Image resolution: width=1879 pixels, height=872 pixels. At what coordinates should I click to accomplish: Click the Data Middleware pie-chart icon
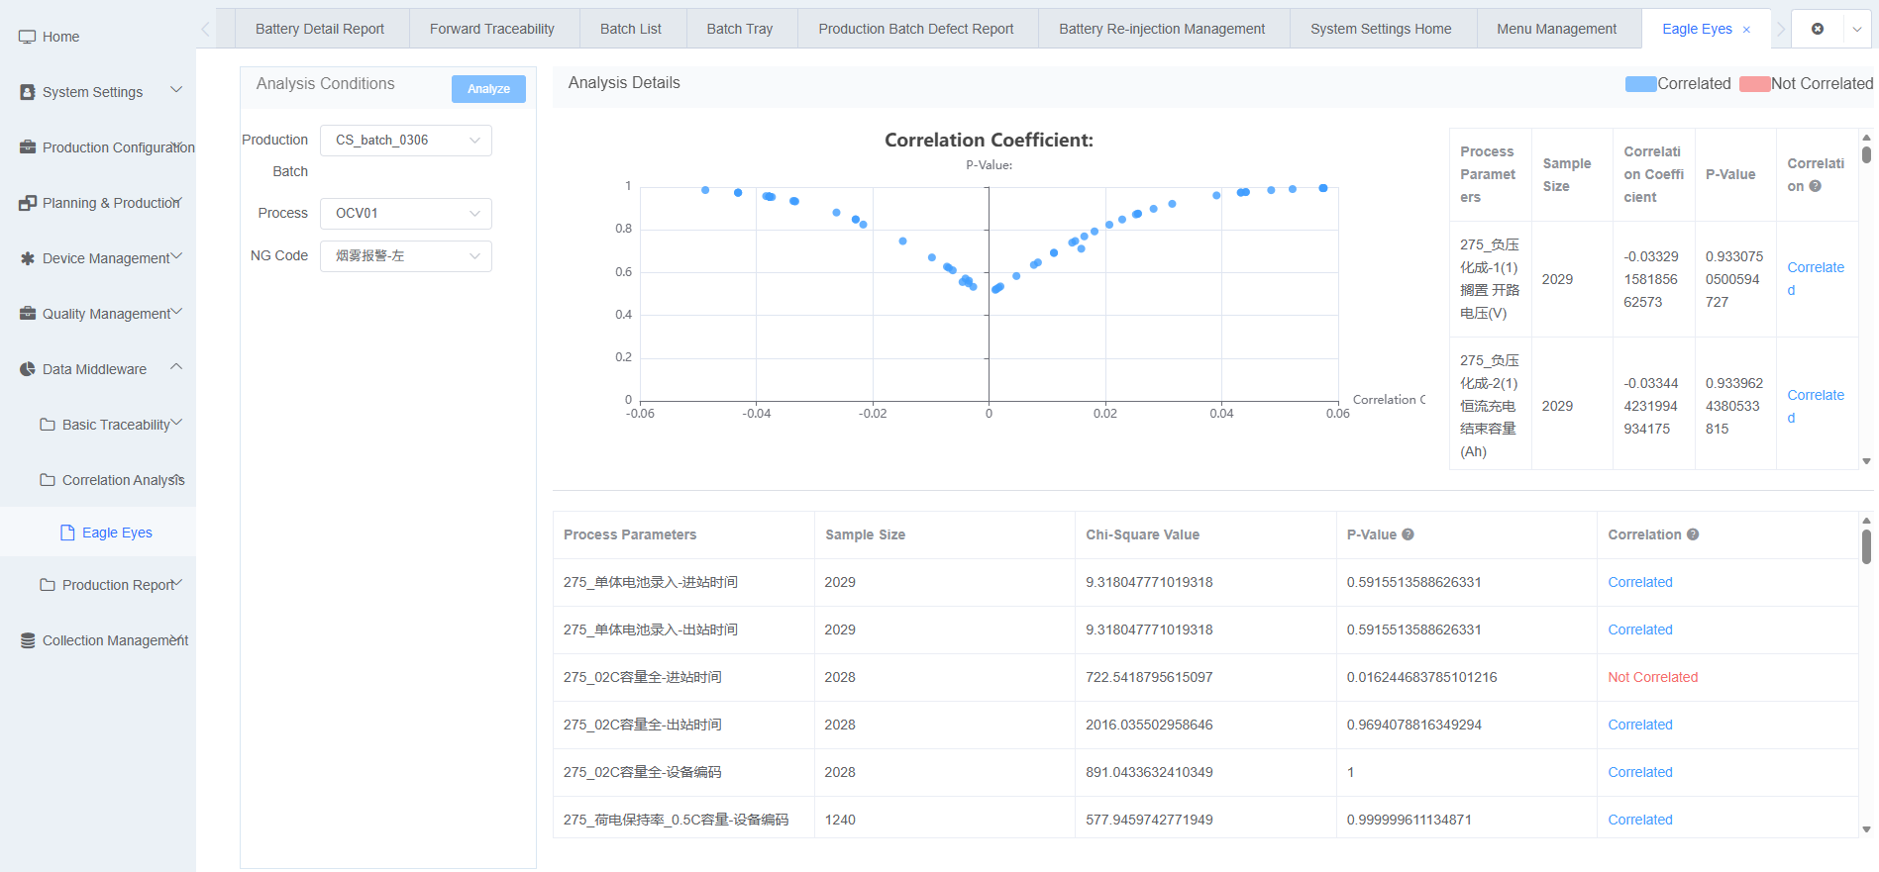pos(28,369)
